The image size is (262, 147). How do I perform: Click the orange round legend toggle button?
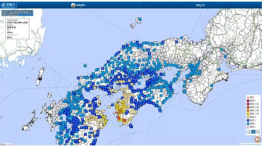click(x=257, y=139)
